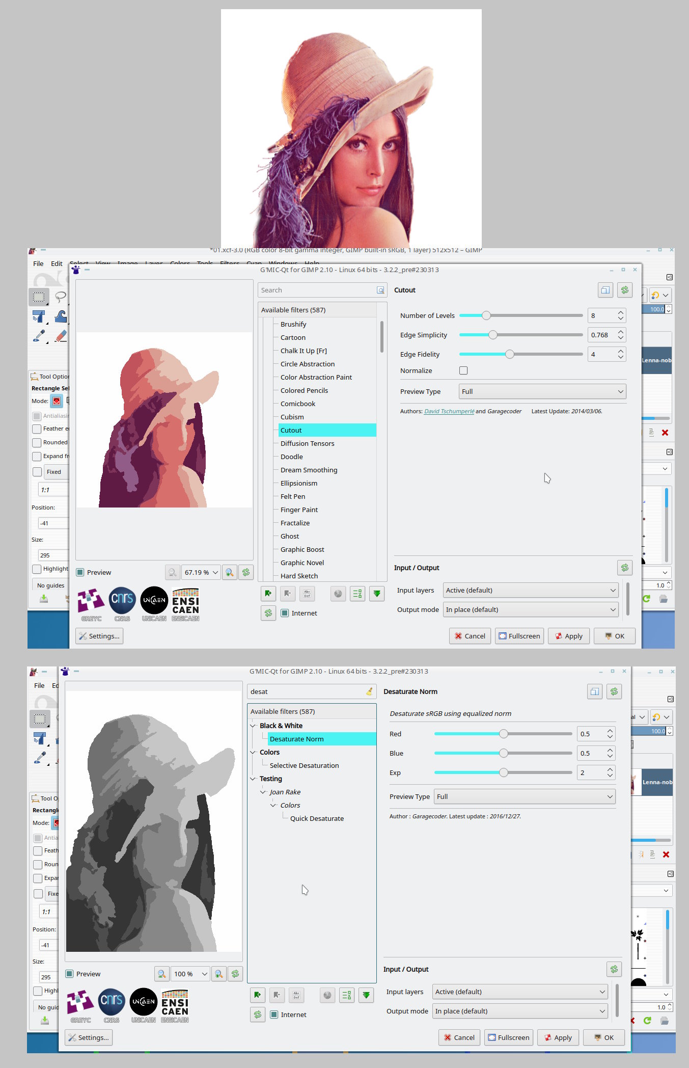The image size is (689, 1068).
Task: Open File menu behind Desaturate Norm dialog
Action: 39,685
